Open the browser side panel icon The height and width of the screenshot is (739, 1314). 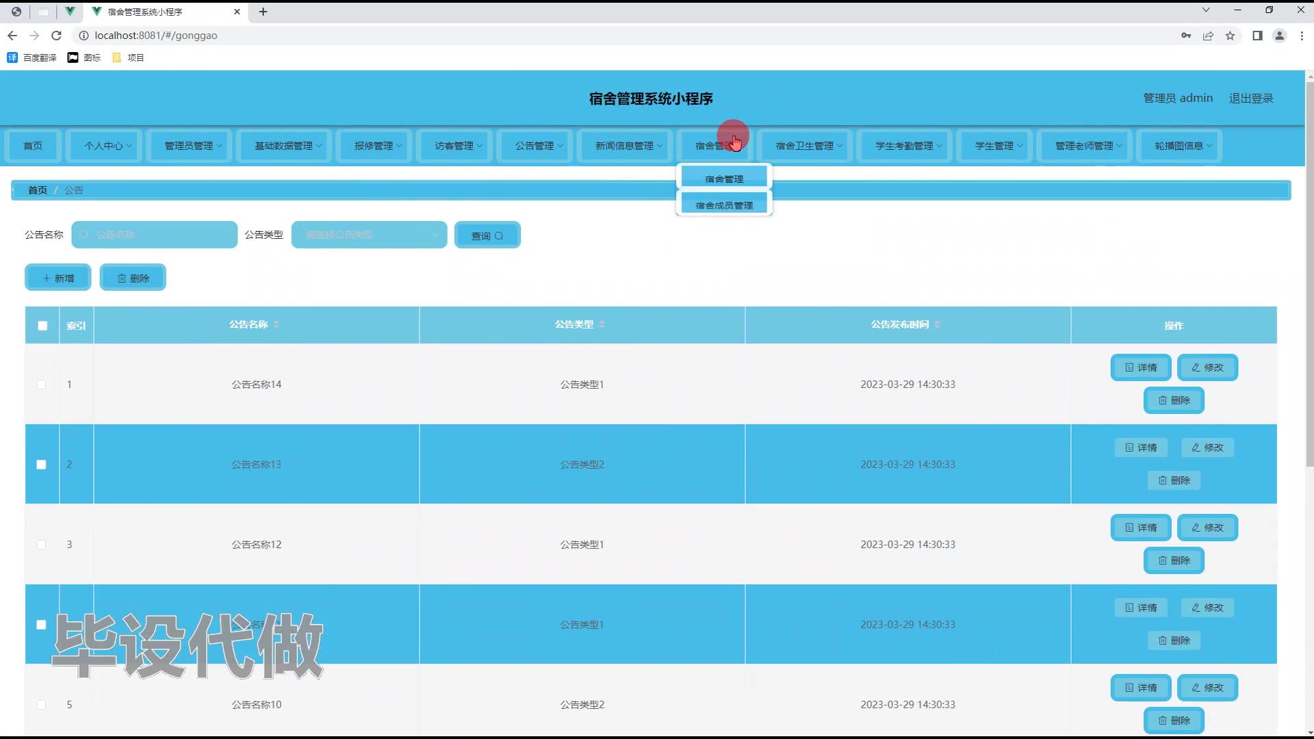click(x=1257, y=36)
